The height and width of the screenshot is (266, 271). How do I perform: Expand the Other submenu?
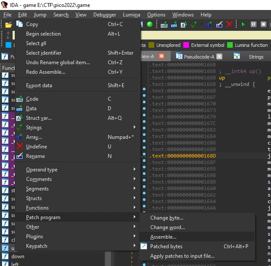point(135,227)
